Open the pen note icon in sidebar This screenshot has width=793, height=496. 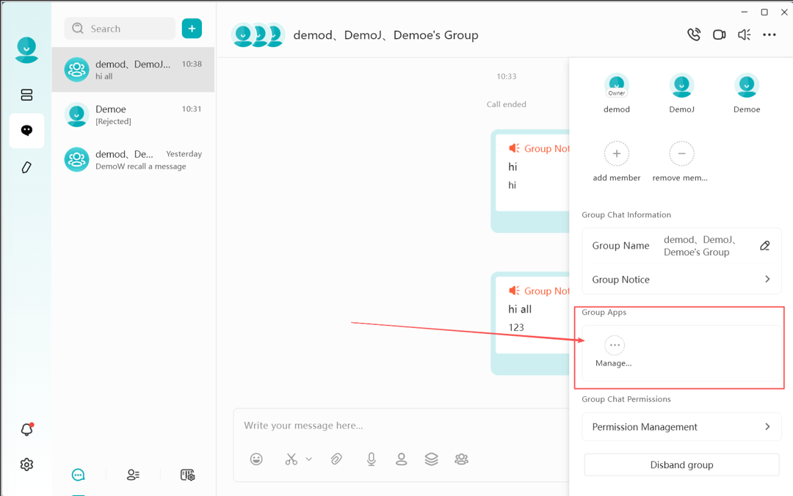coord(27,167)
